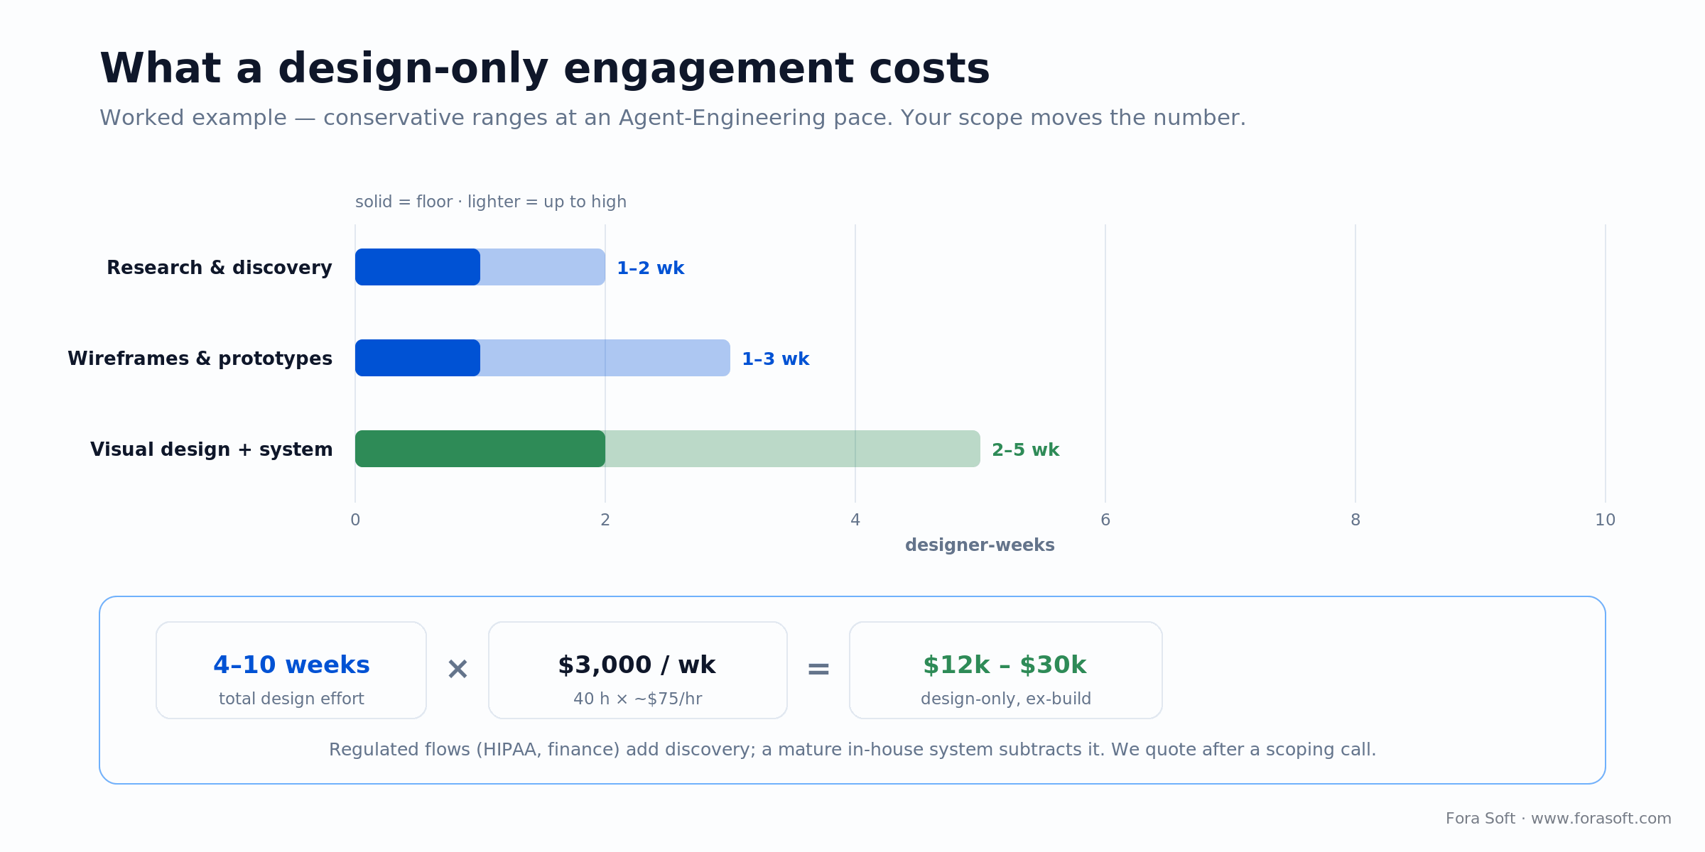Image resolution: width=1705 pixels, height=852 pixels.
Task: Click the '40 h × ~$75/hr' caption
Action: (x=638, y=699)
